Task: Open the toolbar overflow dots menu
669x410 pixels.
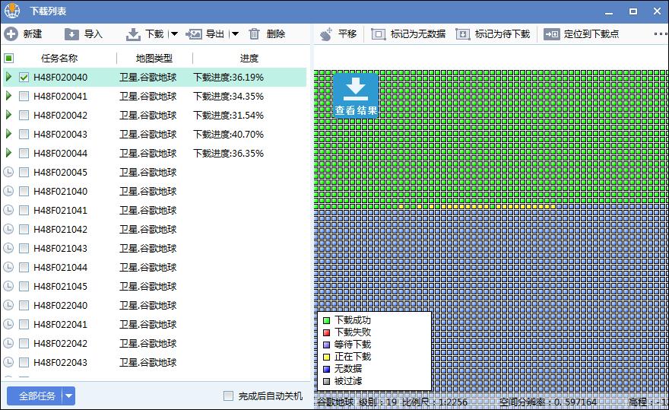Action: click(x=661, y=33)
